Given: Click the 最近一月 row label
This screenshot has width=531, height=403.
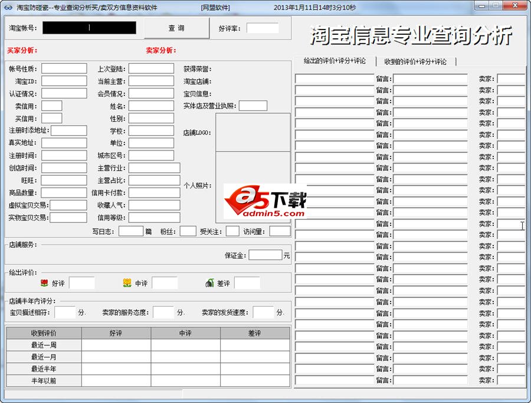Looking at the screenshot, I should tap(44, 357).
